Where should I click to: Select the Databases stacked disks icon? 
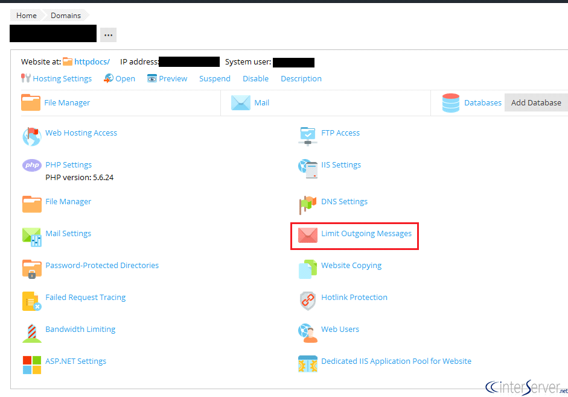point(451,102)
